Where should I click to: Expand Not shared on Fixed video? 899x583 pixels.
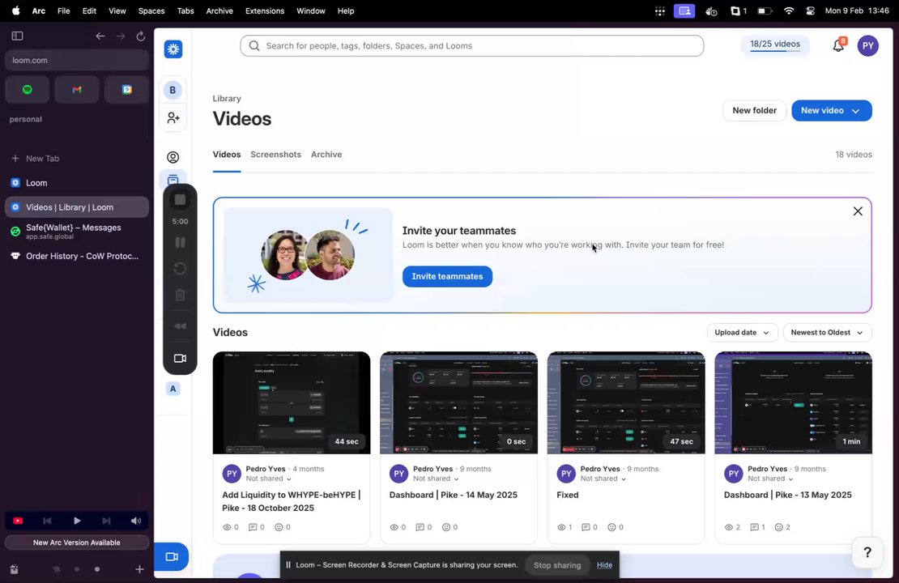(x=603, y=479)
